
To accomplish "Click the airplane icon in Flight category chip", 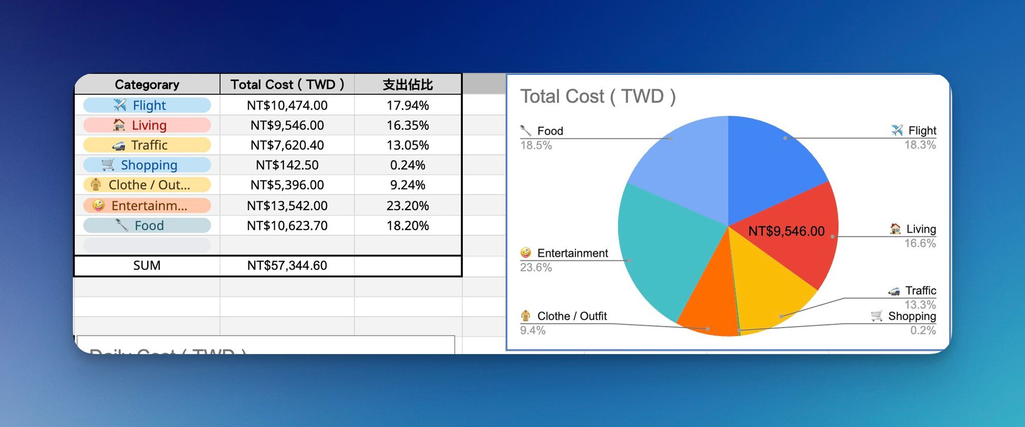I will [x=120, y=105].
